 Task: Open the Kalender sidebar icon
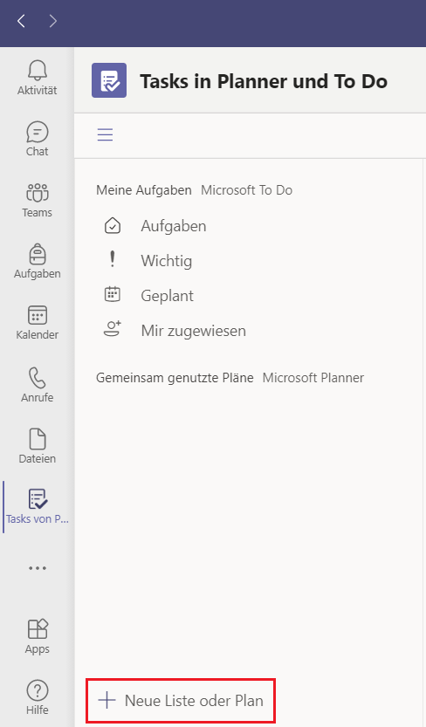click(x=37, y=315)
